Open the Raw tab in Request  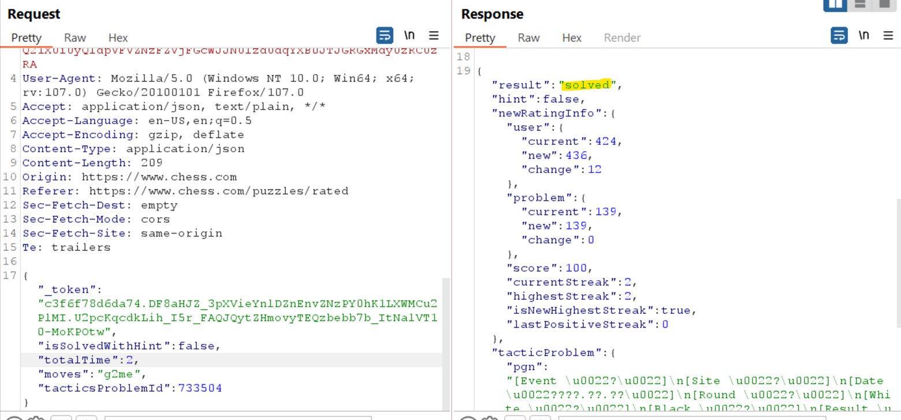tap(75, 37)
